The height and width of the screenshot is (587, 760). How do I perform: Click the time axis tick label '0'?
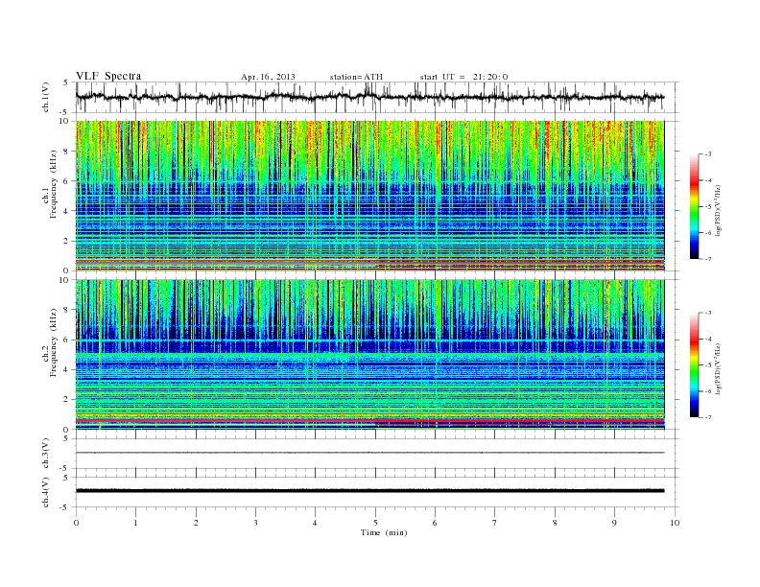point(76,523)
